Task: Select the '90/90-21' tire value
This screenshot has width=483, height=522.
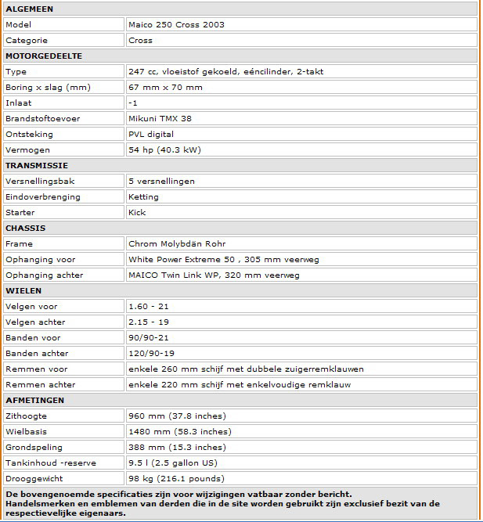Action: 149,337
